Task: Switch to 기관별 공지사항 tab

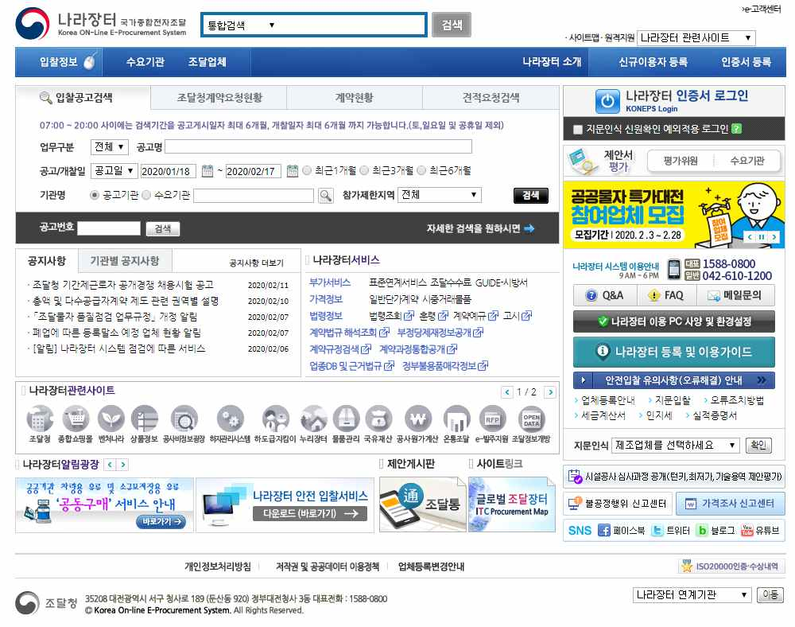Action: tap(125, 261)
